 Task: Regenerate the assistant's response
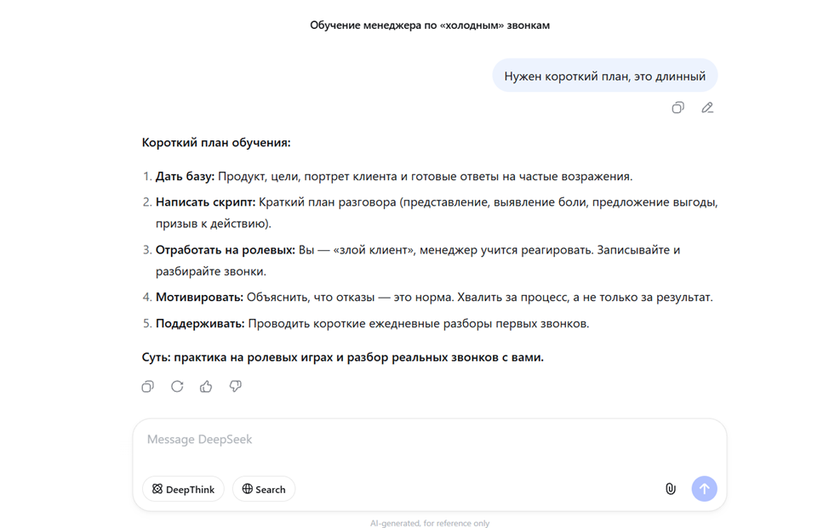(x=176, y=386)
